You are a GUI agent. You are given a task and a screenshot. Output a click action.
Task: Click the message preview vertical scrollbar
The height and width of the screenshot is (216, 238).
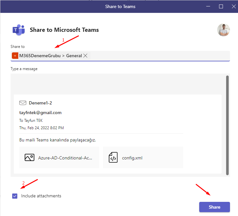[x=227, y=125]
